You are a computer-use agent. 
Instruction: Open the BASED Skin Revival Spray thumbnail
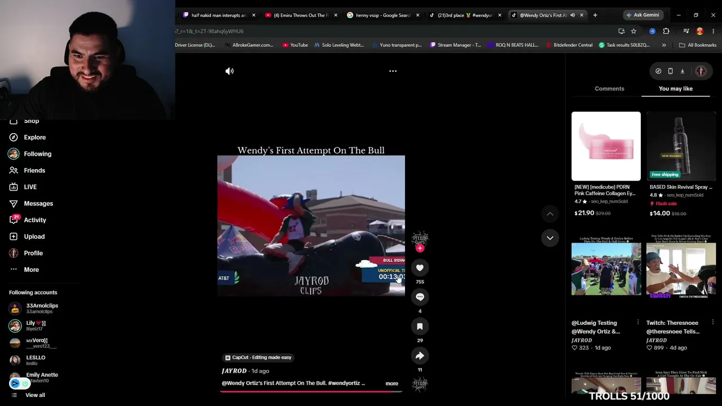pyautogui.click(x=681, y=146)
